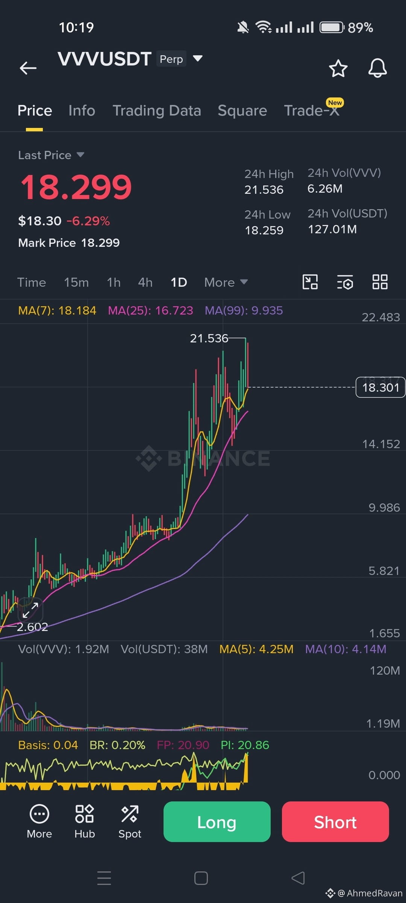Tap the PI: 20.86 label
Image resolution: width=406 pixels, height=903 pixels.
pos(245,745)
